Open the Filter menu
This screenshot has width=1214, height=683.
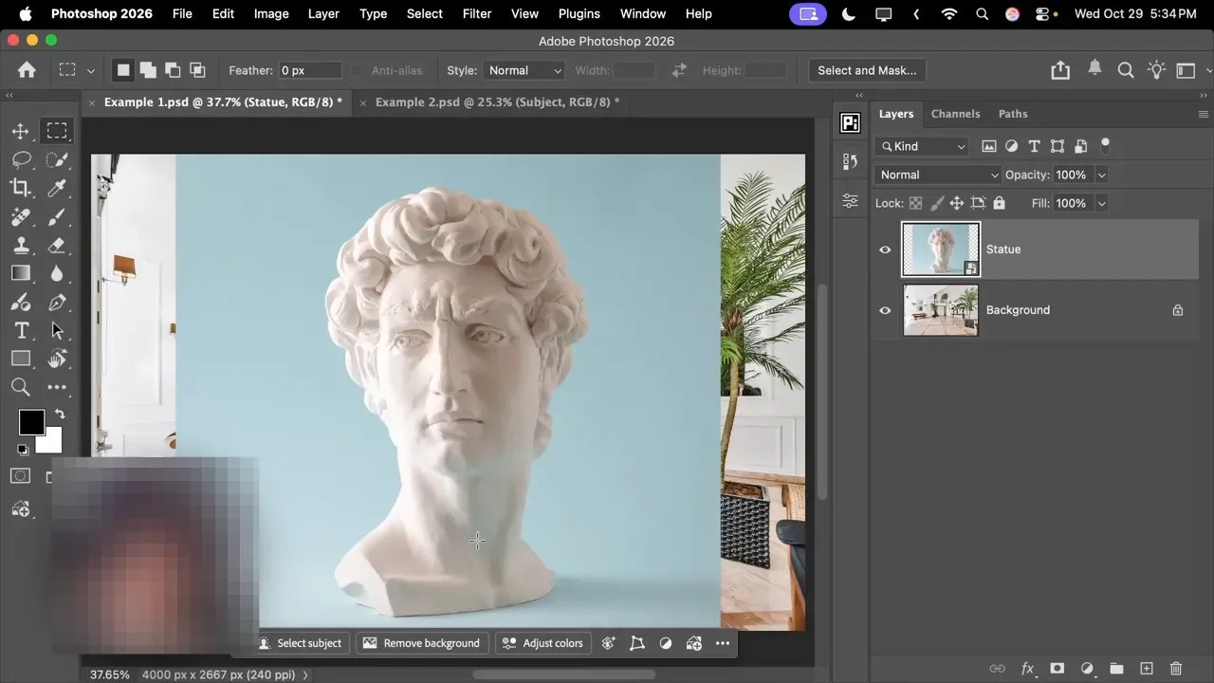pyautogui.click(x=477, y=13)
